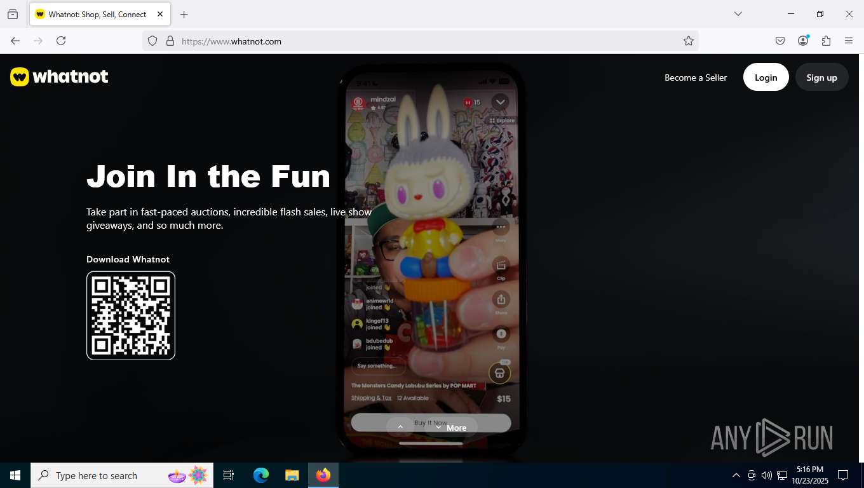Open Meet Now tray icon

tap(752, 475)
